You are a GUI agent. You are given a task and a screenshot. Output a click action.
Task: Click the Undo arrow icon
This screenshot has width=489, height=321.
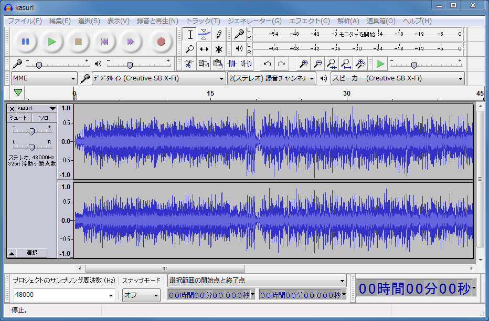(x=267, y=64)
